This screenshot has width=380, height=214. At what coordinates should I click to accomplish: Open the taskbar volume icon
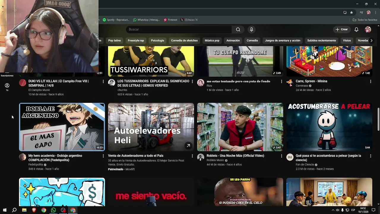point(338,210)
